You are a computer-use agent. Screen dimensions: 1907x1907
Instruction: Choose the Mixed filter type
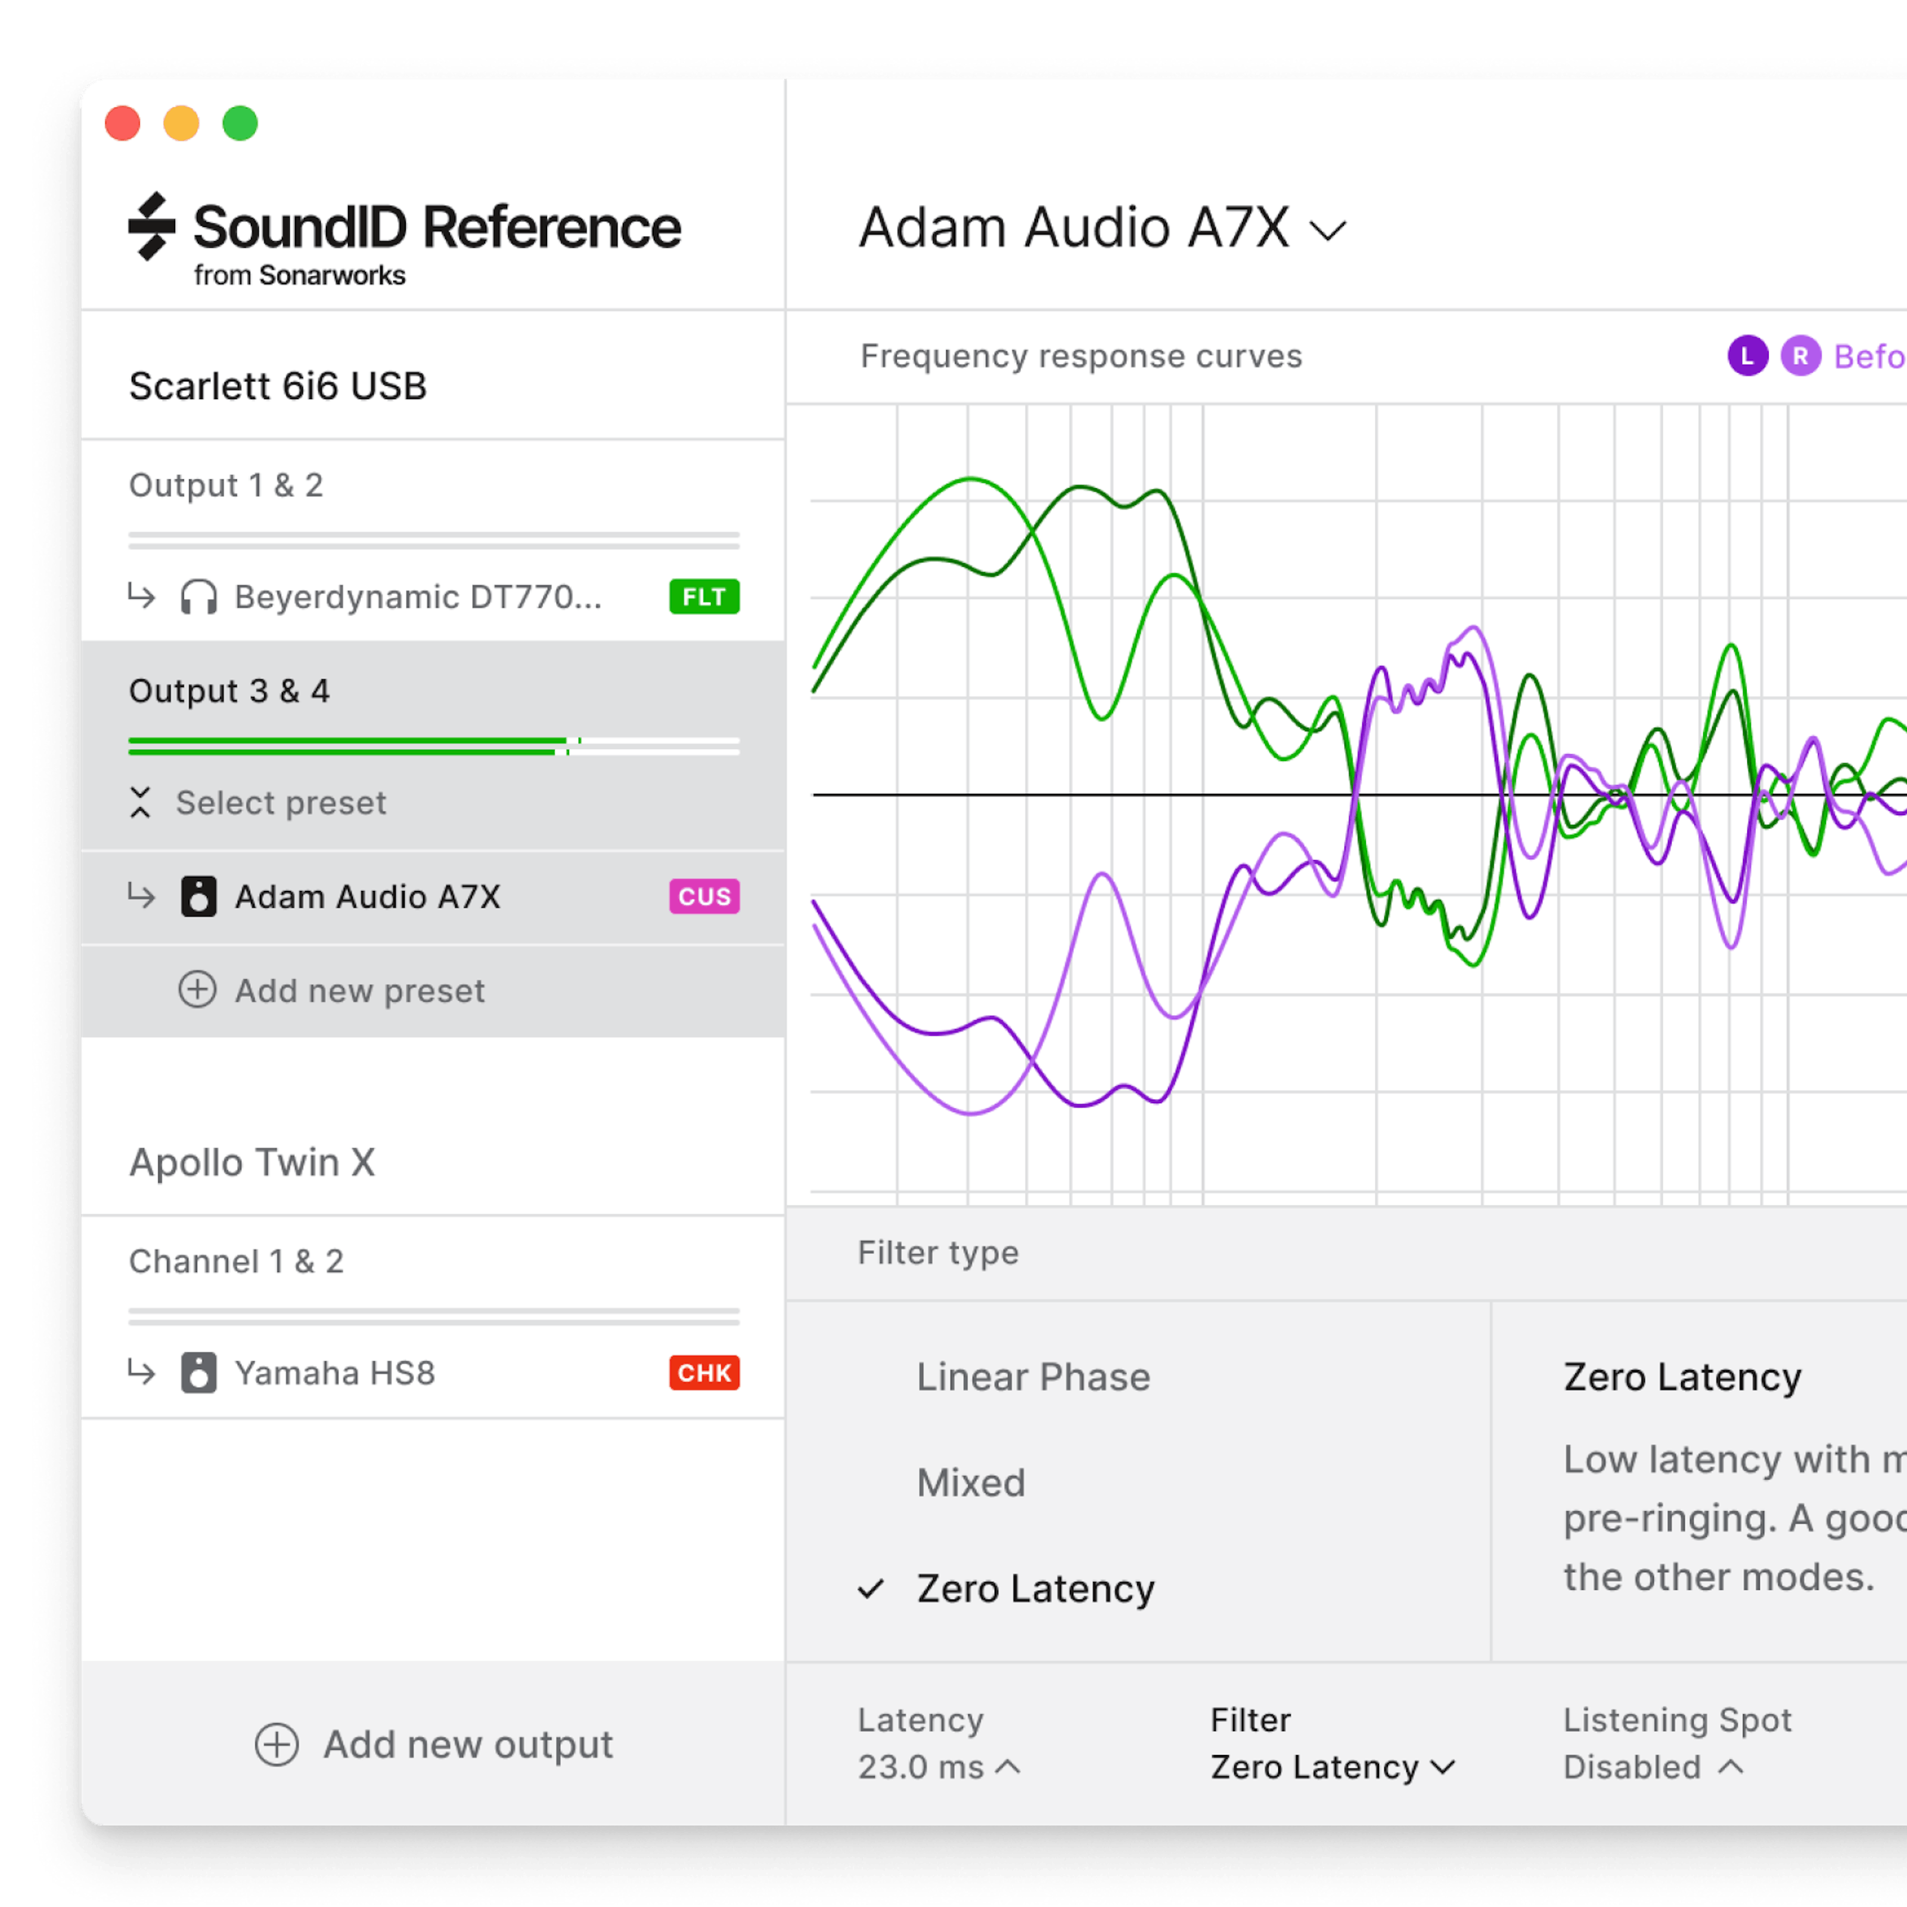tap(970, 1483)
